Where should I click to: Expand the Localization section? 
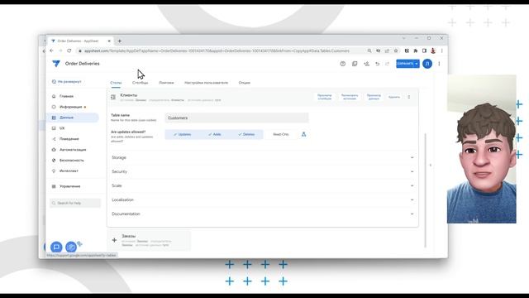pos(263,200)
